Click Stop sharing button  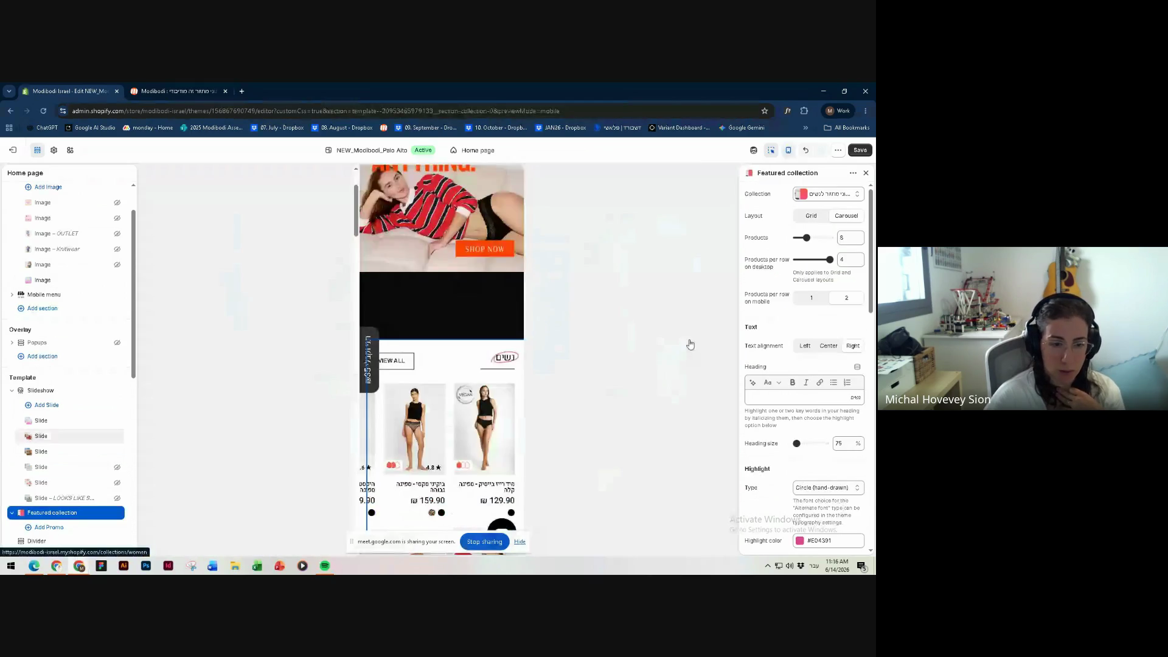tap(484, 542)
